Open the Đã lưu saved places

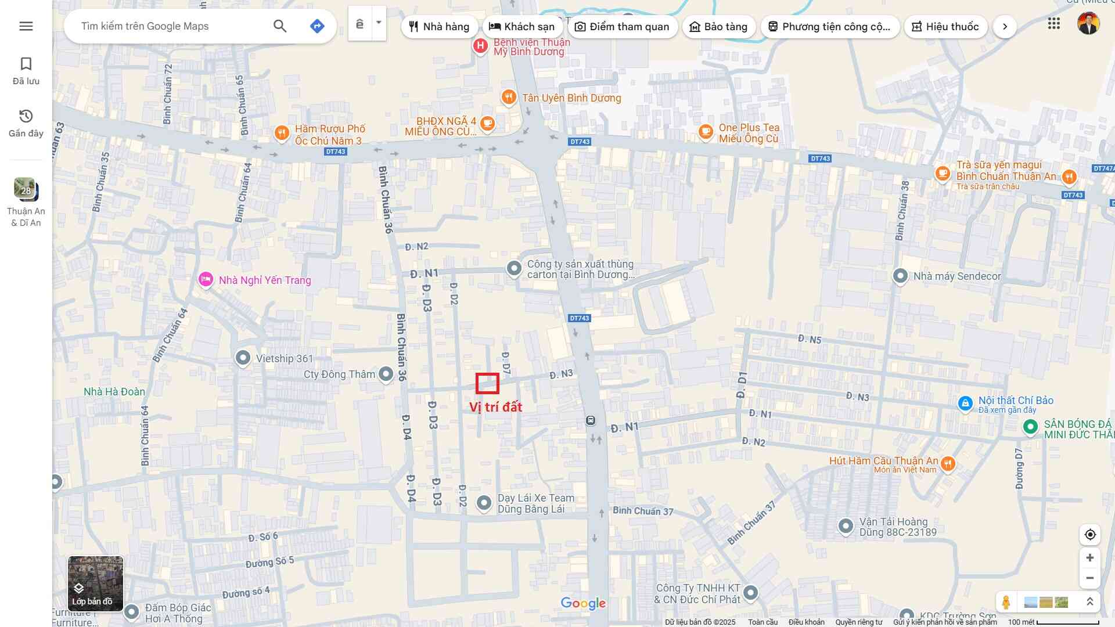click(26, 71)
